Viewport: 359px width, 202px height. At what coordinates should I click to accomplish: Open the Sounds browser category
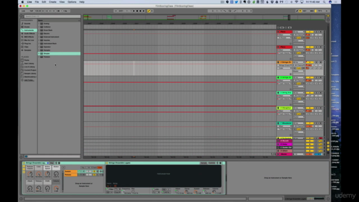click(27, 24)
